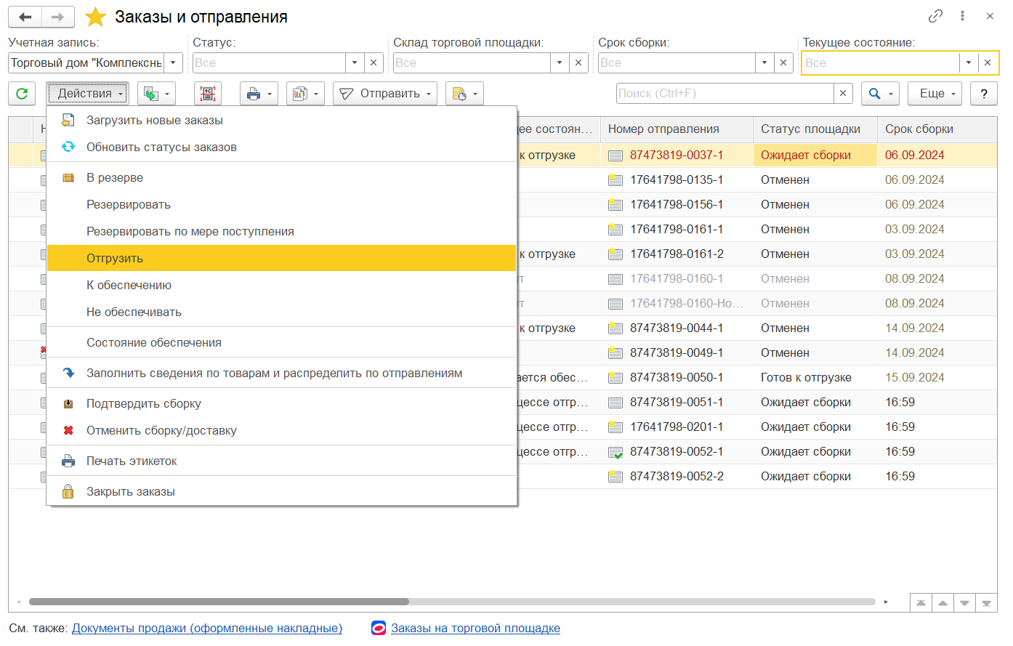Select Отгрузить in the actions menu
The image size is (1013, 646).
[115, 259]
